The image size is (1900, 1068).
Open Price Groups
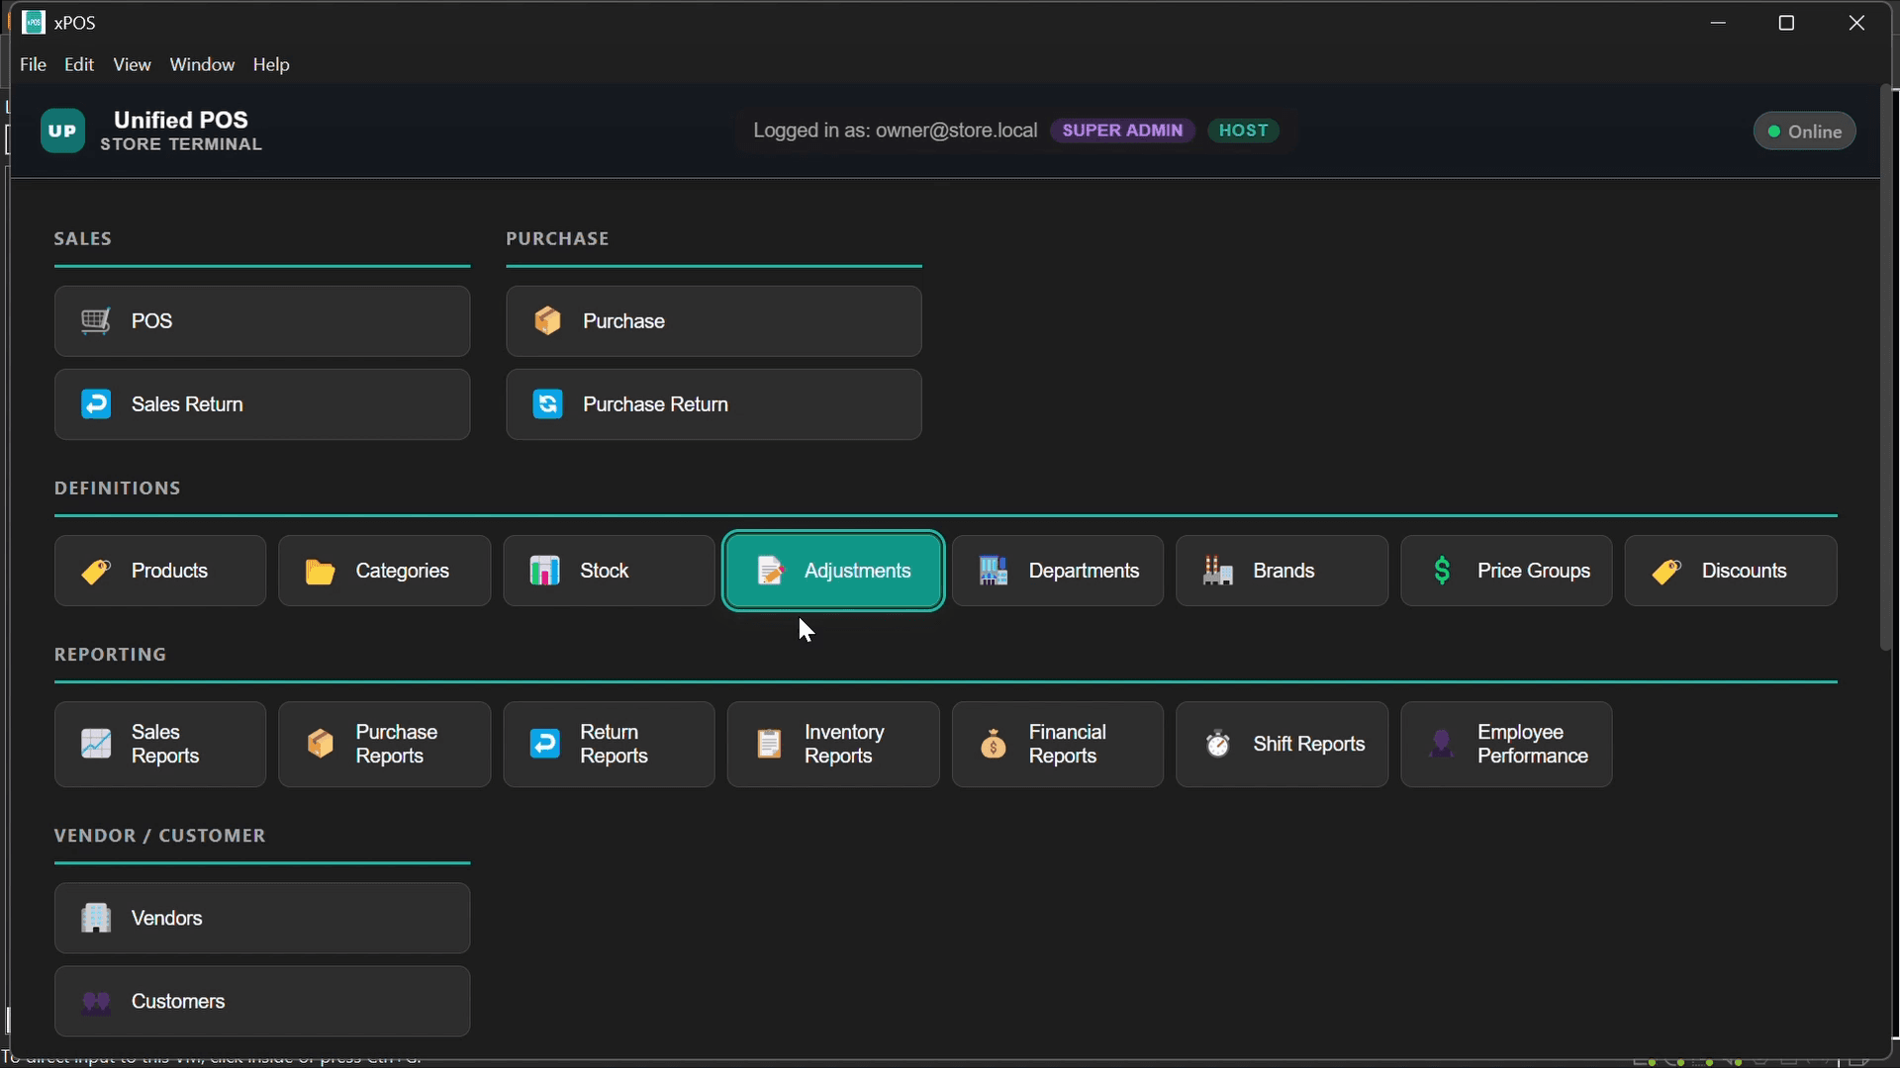1506,571
